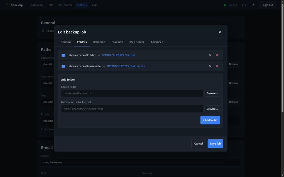This screenshot has height=177, width=284.
Task: Open the Schedule tab
Action: coord(99,42)
